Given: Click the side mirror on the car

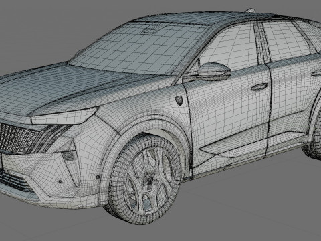Looking at the screenshot, I should (x=214, y=72).
